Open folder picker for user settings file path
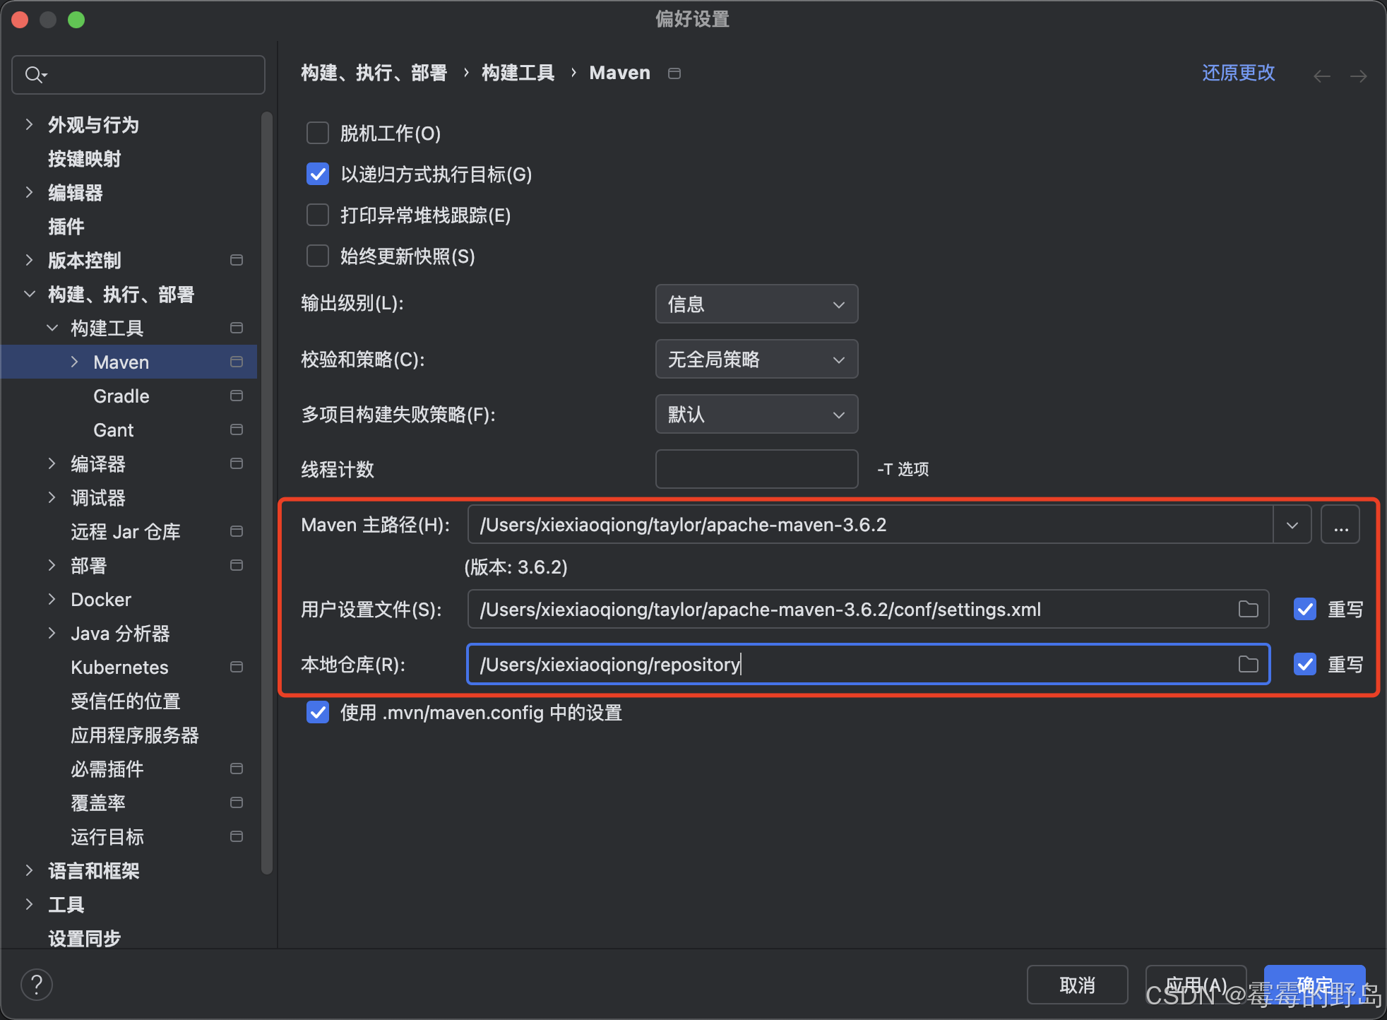The height and width of the screenshot is (1020, 1387). click(x=1248, y=609)
